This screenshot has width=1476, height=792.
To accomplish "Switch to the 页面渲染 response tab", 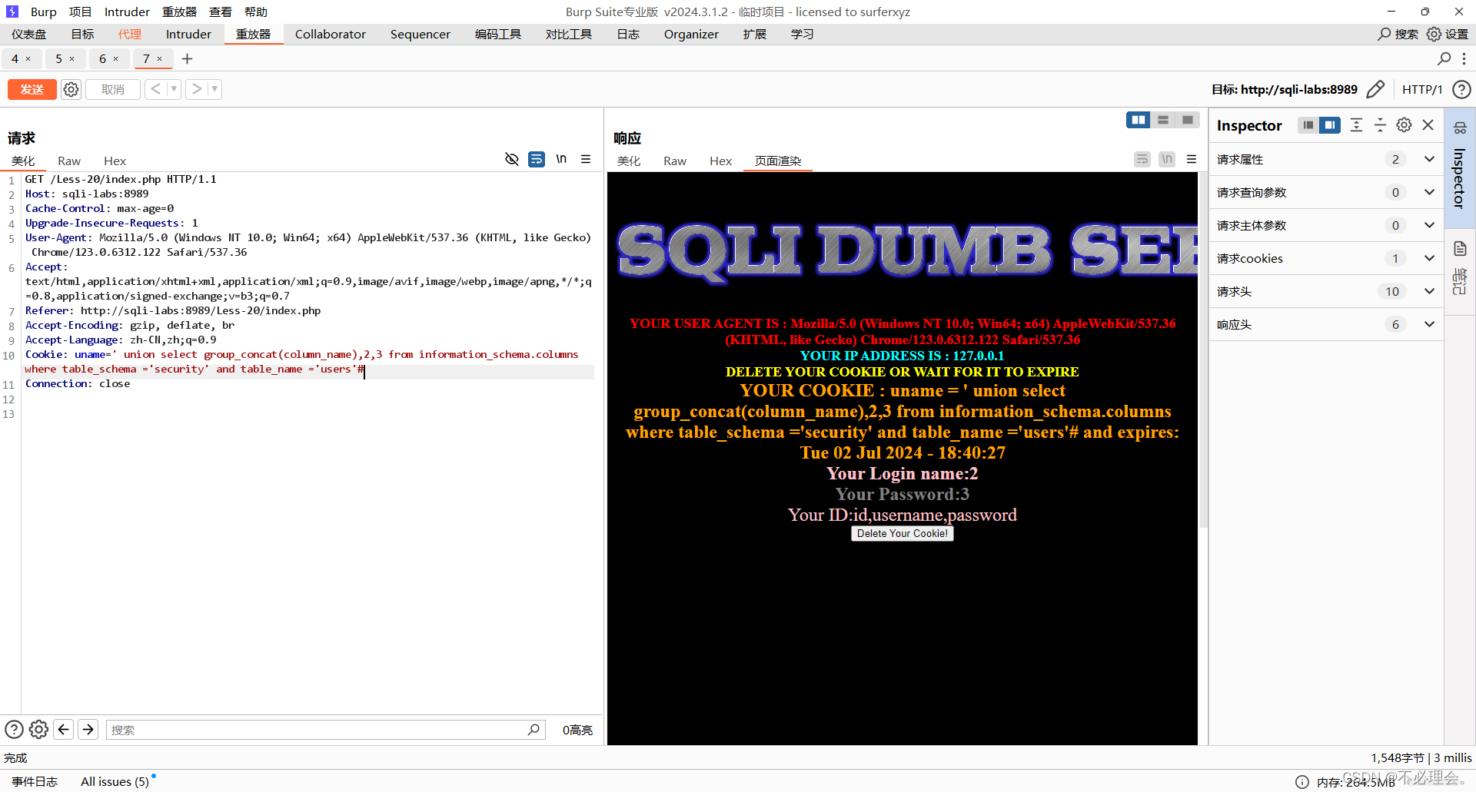I will pos(776,161).
